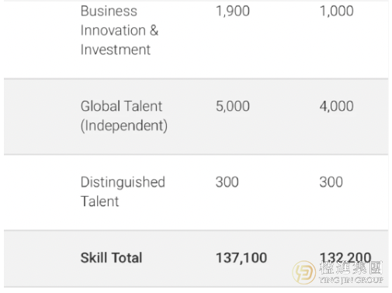Click the 132,200 Skill Total figure

coord(345,257)
